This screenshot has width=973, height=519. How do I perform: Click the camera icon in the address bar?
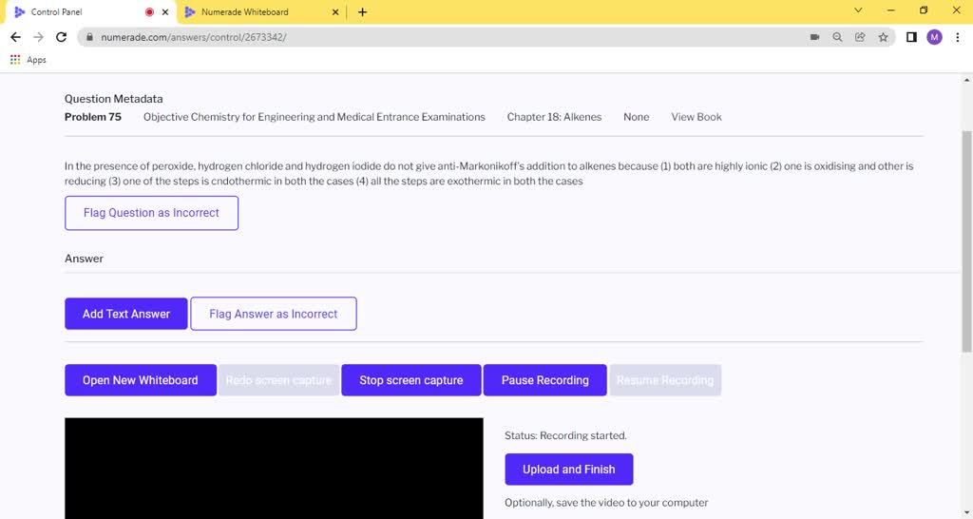(814, 37)
